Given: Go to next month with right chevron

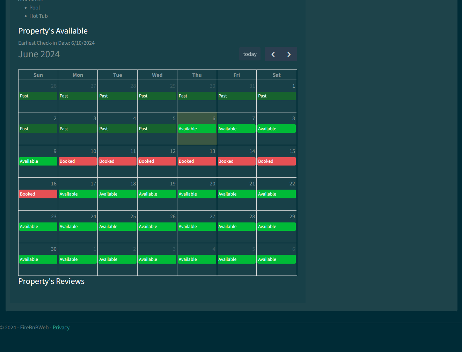Looking at the screenshot, I should pos(289,54).
